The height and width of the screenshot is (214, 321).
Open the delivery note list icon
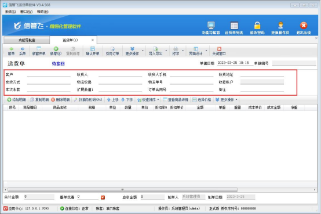234,26
